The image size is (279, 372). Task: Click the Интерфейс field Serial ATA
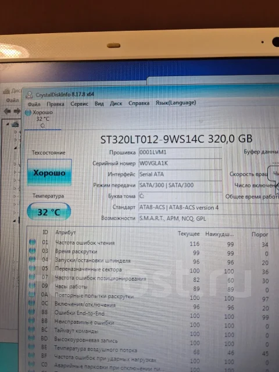[180, 174]
